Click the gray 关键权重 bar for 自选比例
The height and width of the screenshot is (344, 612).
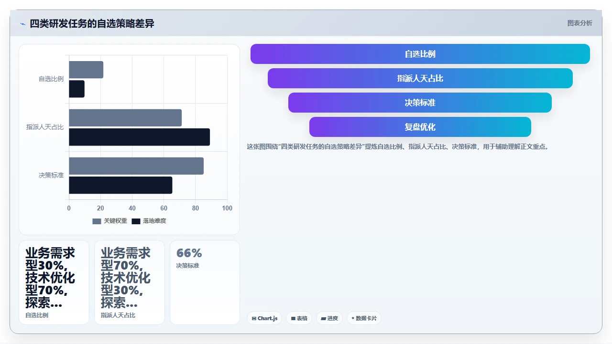click(x=86, y=70)
